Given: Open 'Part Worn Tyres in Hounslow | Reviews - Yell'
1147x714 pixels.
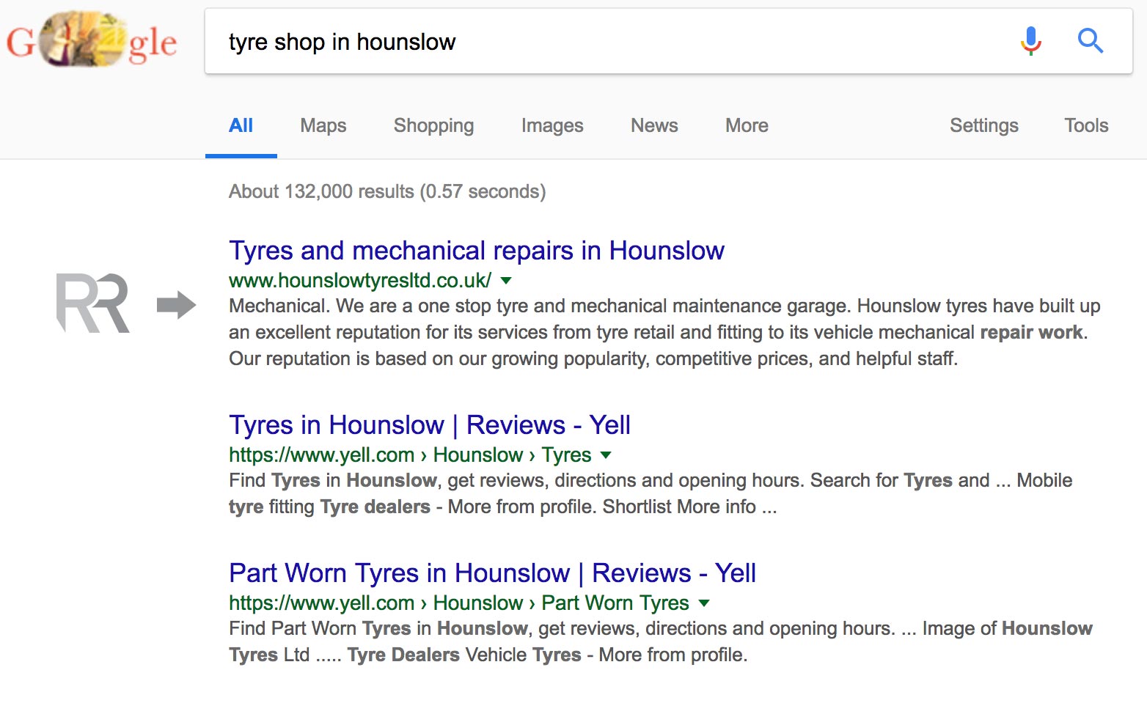Looking at the screenshot, I should pyautogui.click(x=492, y=573).
